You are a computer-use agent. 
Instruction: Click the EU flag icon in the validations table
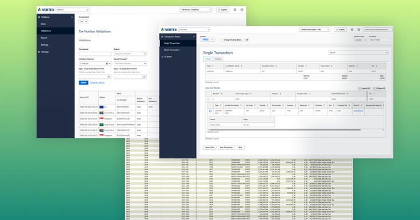tap(102, 107)
